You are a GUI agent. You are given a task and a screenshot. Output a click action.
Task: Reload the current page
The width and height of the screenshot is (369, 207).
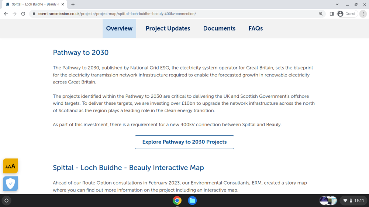(x=23, y=14)
